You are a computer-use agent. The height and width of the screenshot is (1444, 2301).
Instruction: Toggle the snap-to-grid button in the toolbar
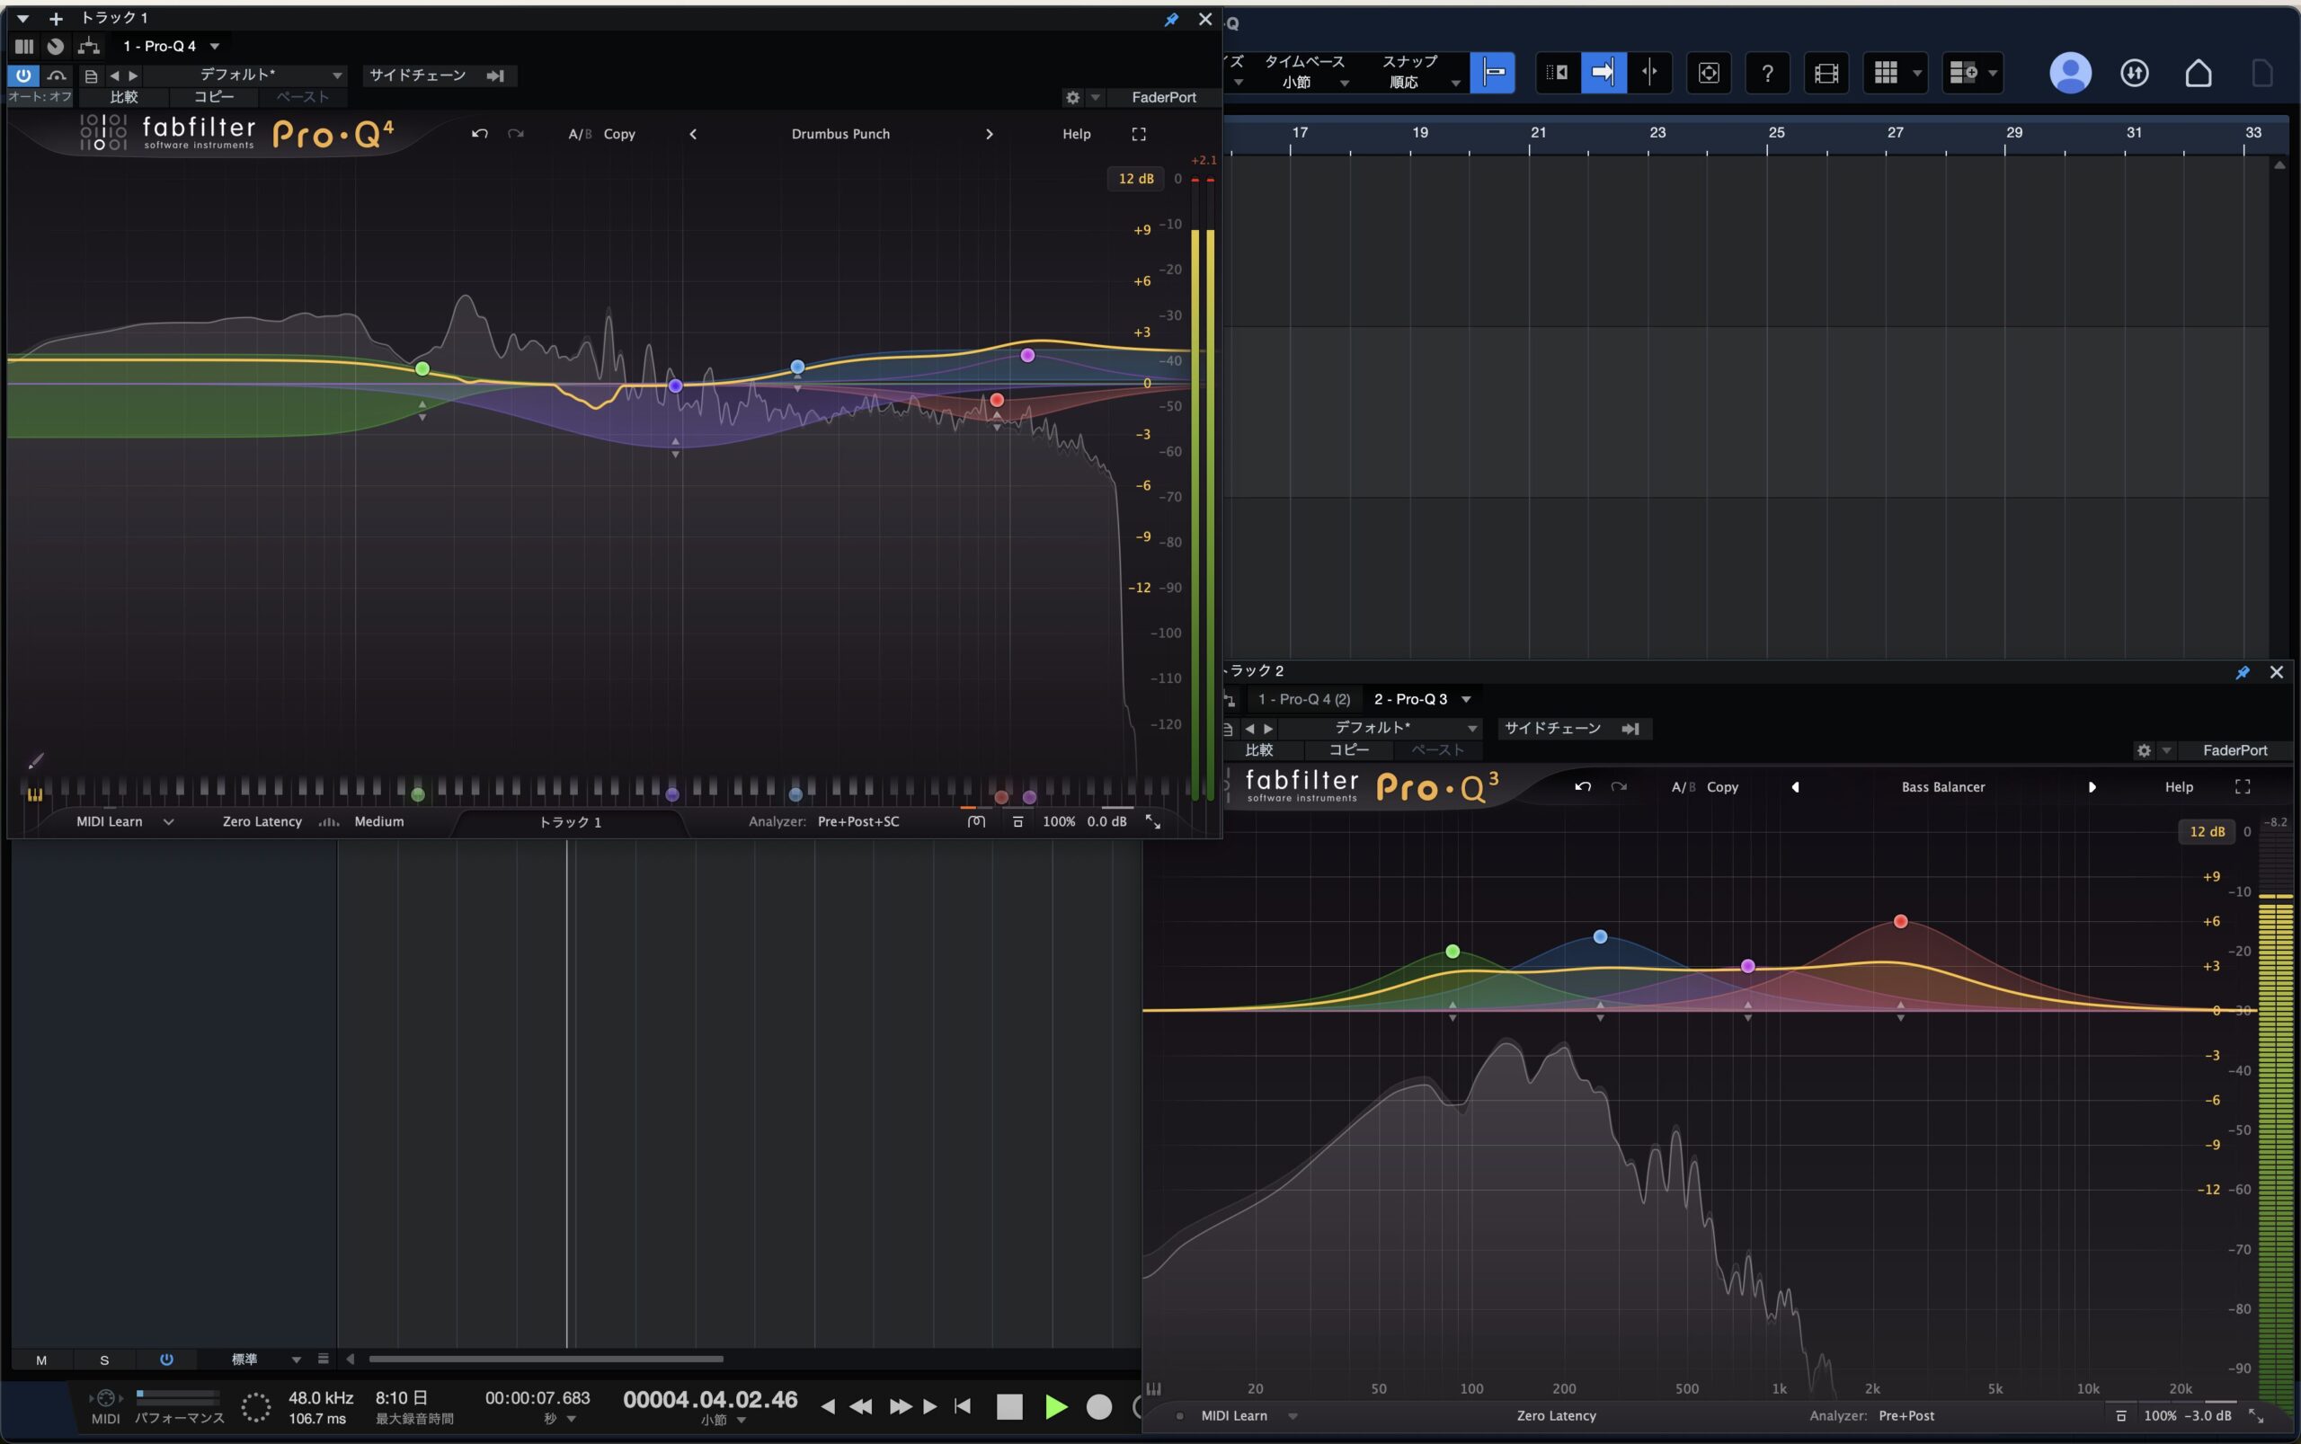1493,73
